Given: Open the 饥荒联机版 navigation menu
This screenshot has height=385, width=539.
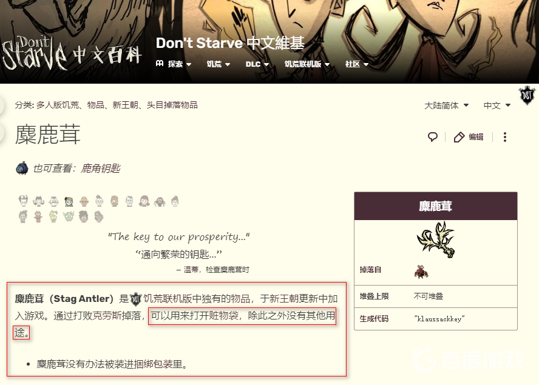Looking at the screenshot, I should click(307, 64).
